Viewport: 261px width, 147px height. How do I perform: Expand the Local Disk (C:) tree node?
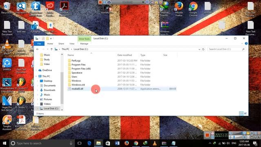(x=38, y=109)
